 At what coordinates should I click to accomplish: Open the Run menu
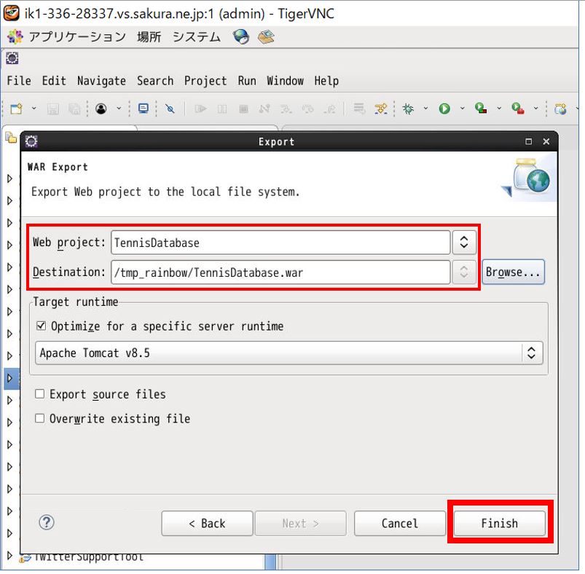(x=247, y=81)
